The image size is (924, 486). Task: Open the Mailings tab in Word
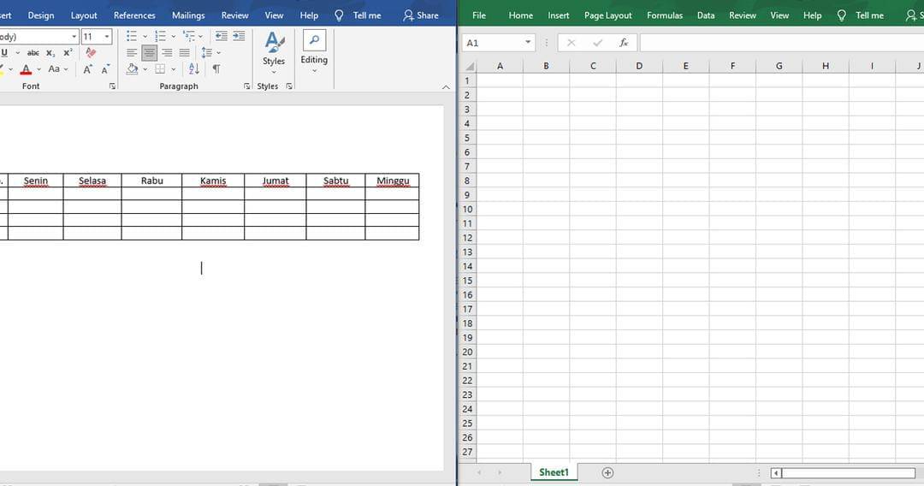point(188,15)
